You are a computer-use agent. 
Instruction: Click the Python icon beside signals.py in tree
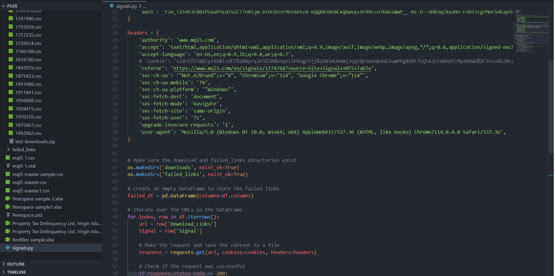[x=8, y=247]
